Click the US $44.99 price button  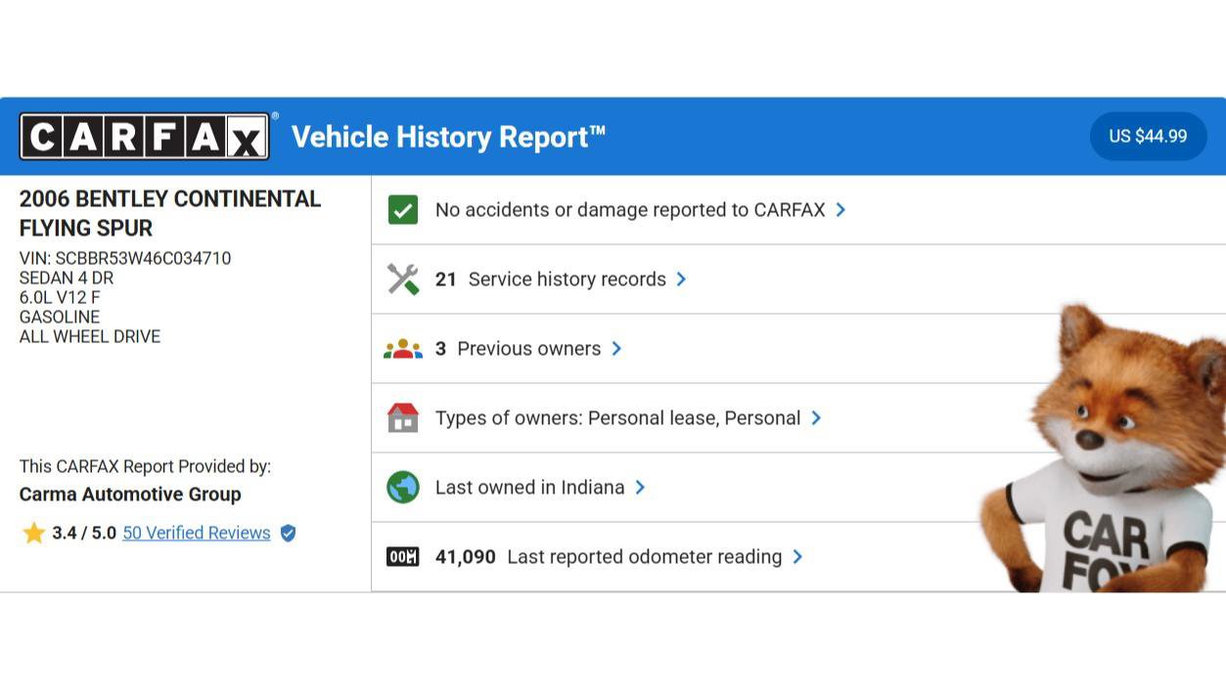pos(1148,137)
